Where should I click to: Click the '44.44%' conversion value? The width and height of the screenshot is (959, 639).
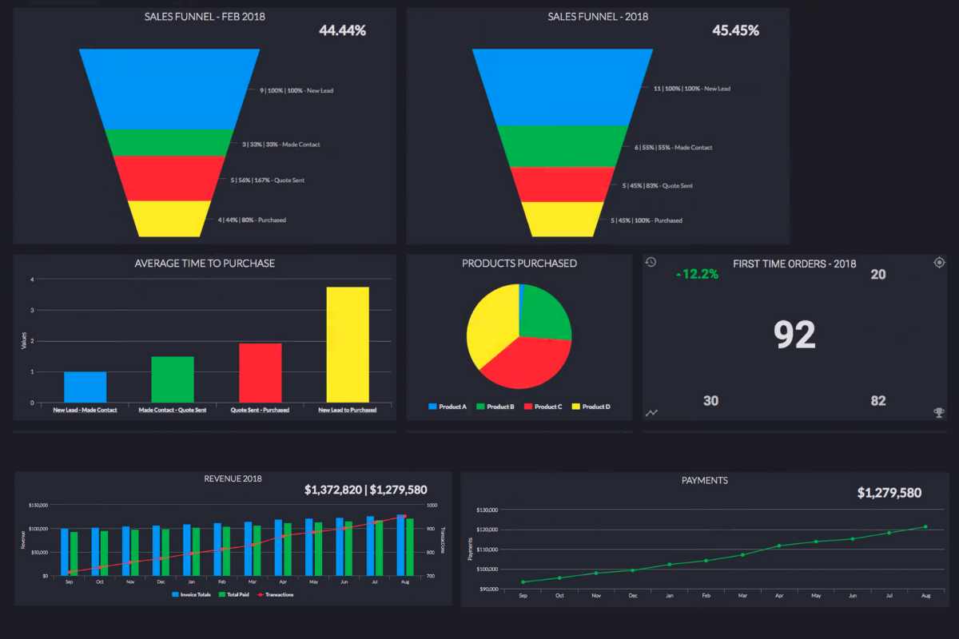click(x=342, y=30)
